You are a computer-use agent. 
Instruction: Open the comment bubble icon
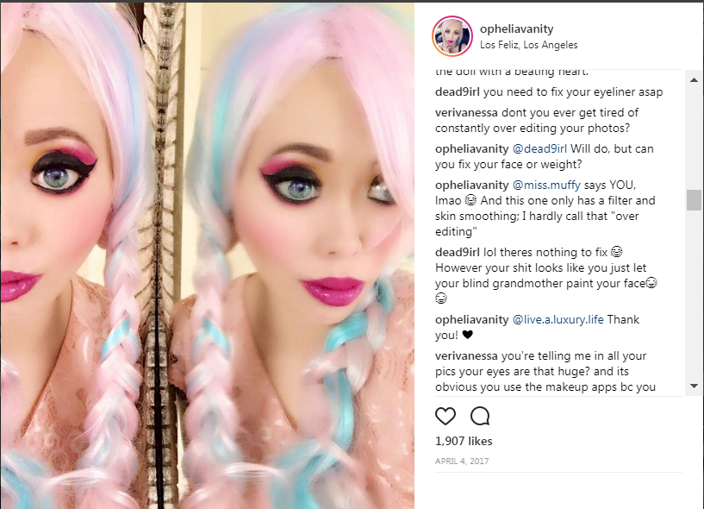(480, 416)
